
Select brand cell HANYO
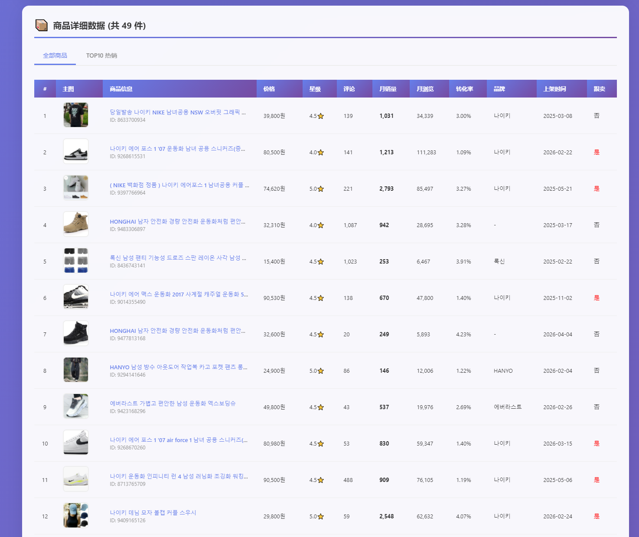point(503,371)
